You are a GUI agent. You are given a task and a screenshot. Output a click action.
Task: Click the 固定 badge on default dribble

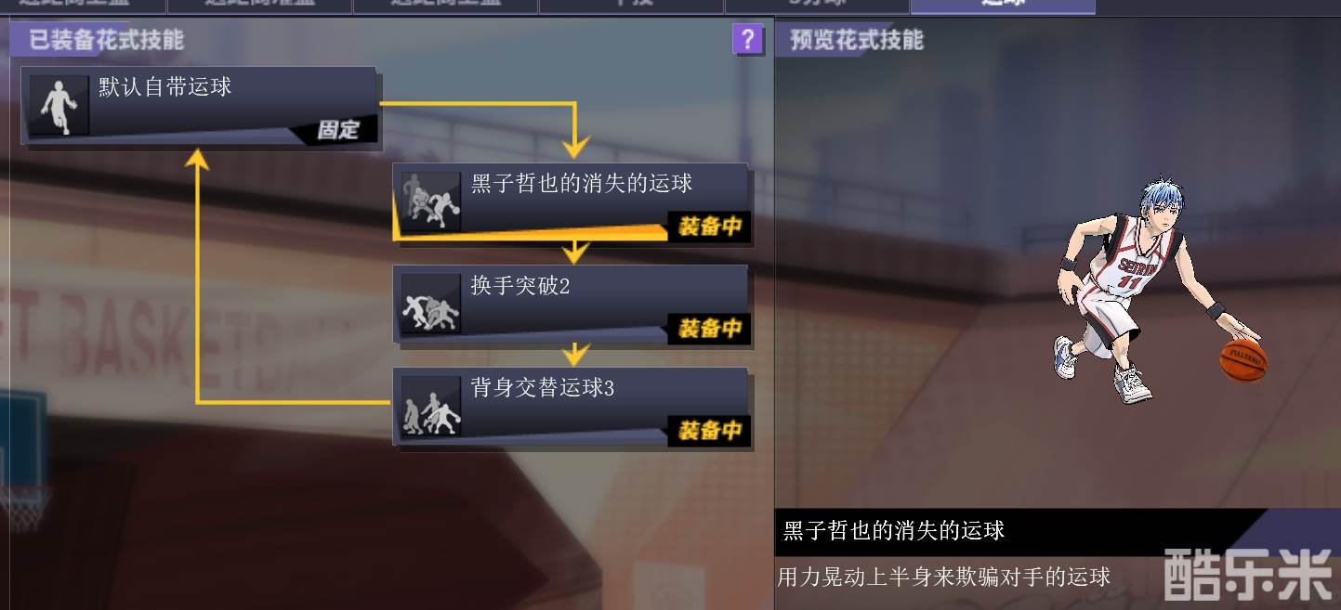[x=337, y=129]
